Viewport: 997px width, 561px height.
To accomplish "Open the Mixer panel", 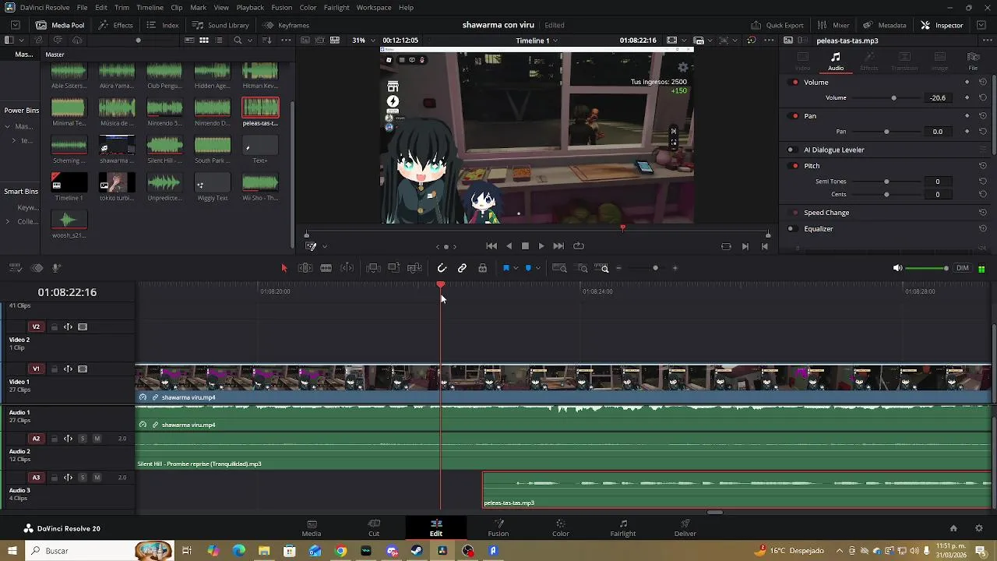I will 833,25.
